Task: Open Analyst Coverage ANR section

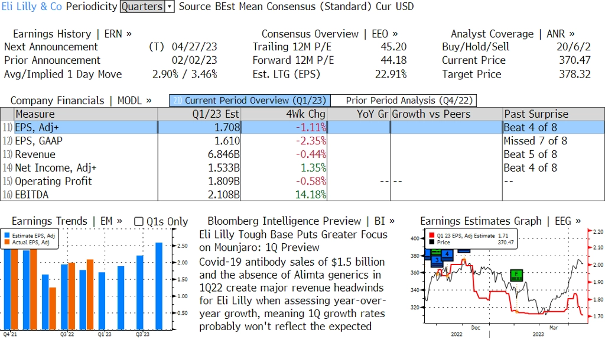Action: click(512, 34)
